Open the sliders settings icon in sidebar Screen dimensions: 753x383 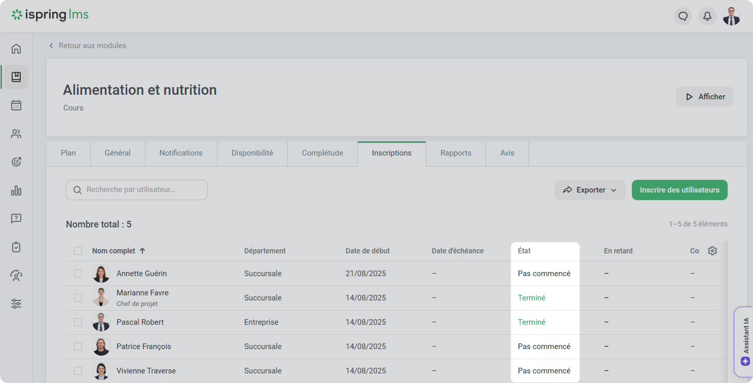pos(16,304)
